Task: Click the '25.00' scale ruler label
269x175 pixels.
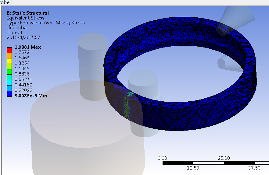Action: pos(224,158)
